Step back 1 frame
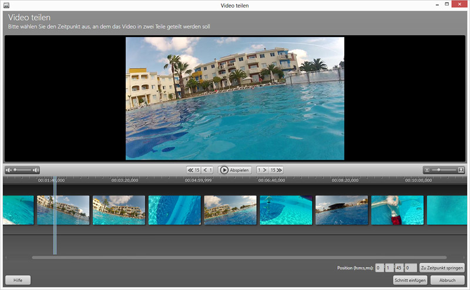The width and height of the screenshot is (470, 290). point(208,170)
